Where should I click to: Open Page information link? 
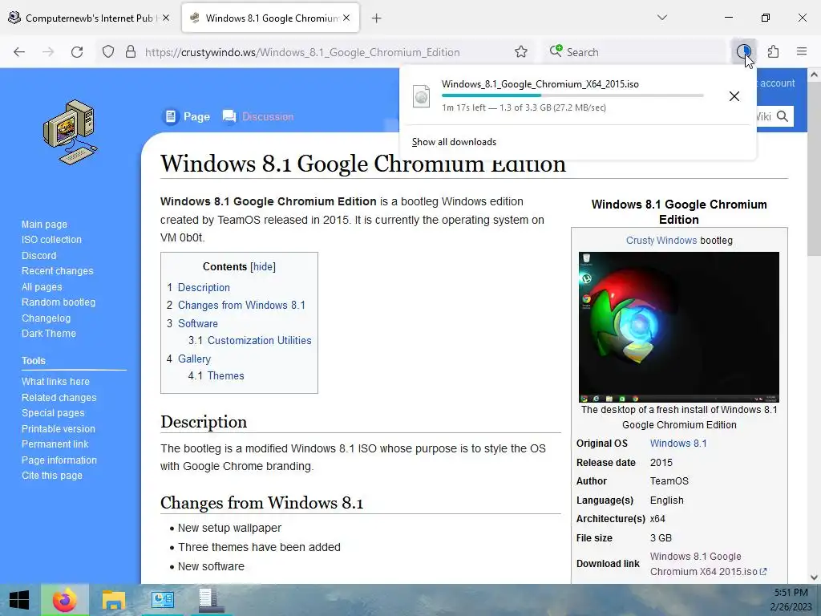coord(59,460)
